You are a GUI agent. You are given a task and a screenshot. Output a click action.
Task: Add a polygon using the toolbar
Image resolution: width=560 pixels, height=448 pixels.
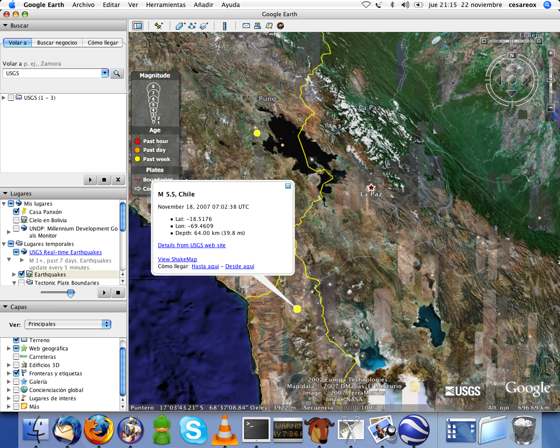tap(180, 26)
